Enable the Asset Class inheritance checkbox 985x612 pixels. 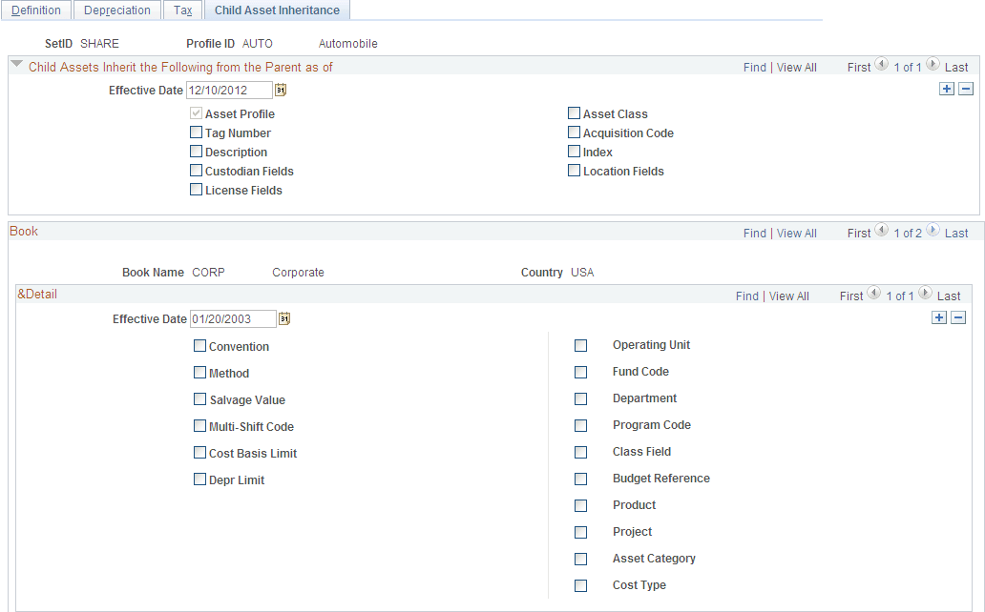[x=574, y=113]
